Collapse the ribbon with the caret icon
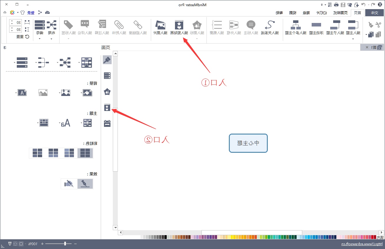 click(x=5, y=12)
